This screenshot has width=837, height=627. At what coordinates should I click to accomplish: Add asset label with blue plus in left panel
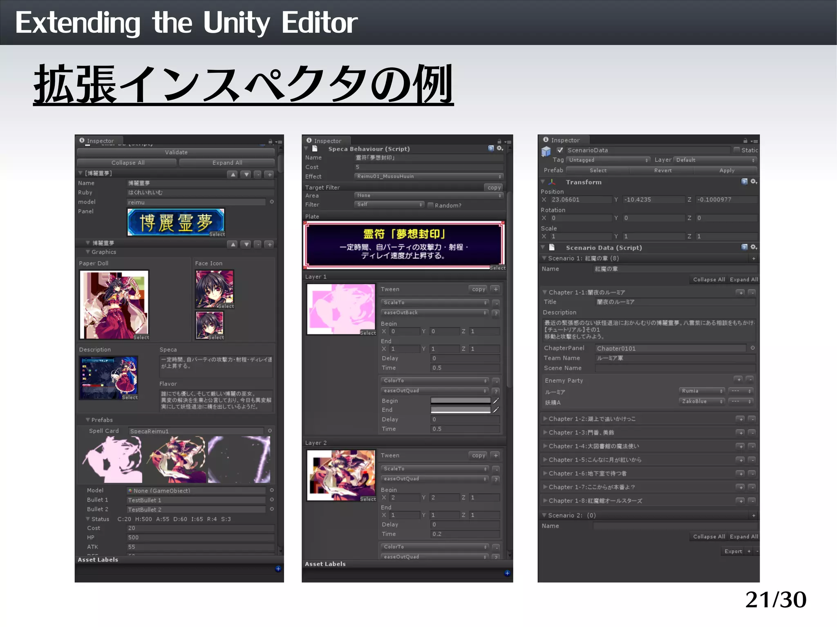point(278,569)
